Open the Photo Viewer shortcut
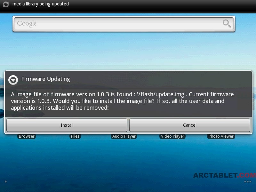 (221, 136)
